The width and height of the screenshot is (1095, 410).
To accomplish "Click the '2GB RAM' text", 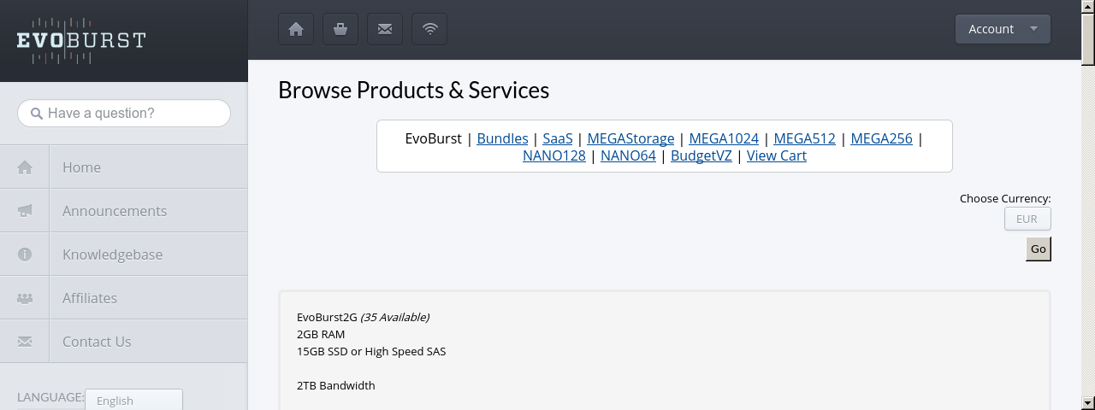I will tap(321, 334).
